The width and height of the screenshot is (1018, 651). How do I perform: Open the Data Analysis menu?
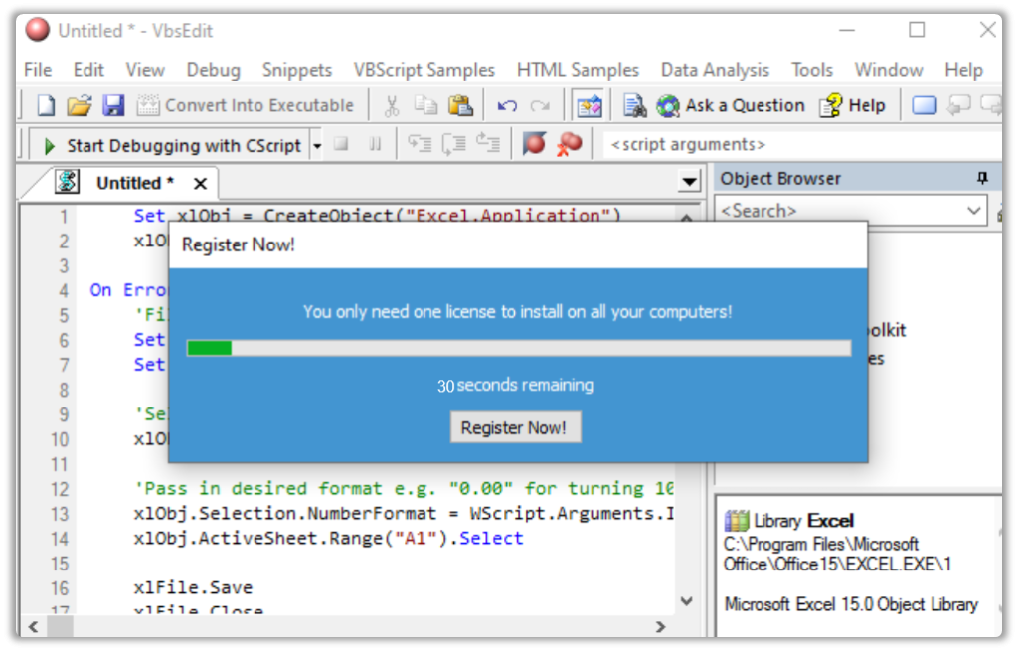tap(715, 70)
